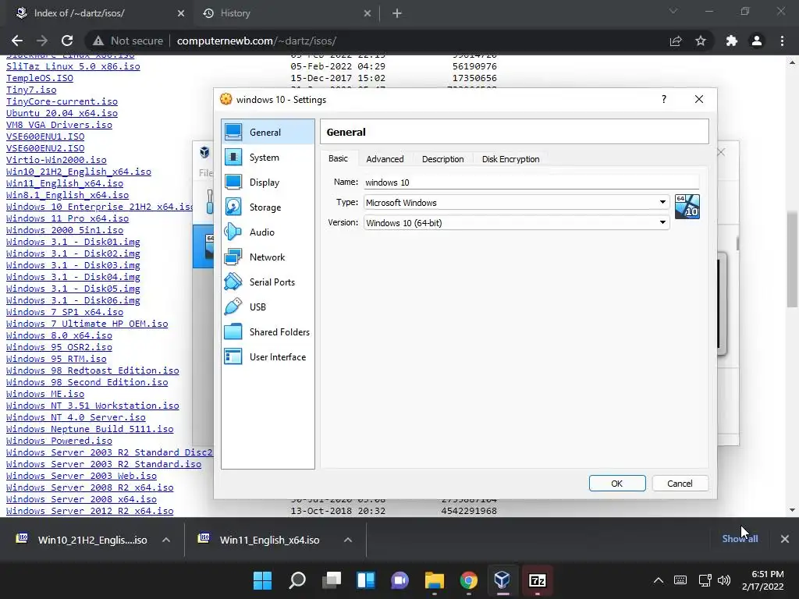This screenshot has width=799, height=599.
Task: Open Chrome on the taskbar
Action: [468, 580]
